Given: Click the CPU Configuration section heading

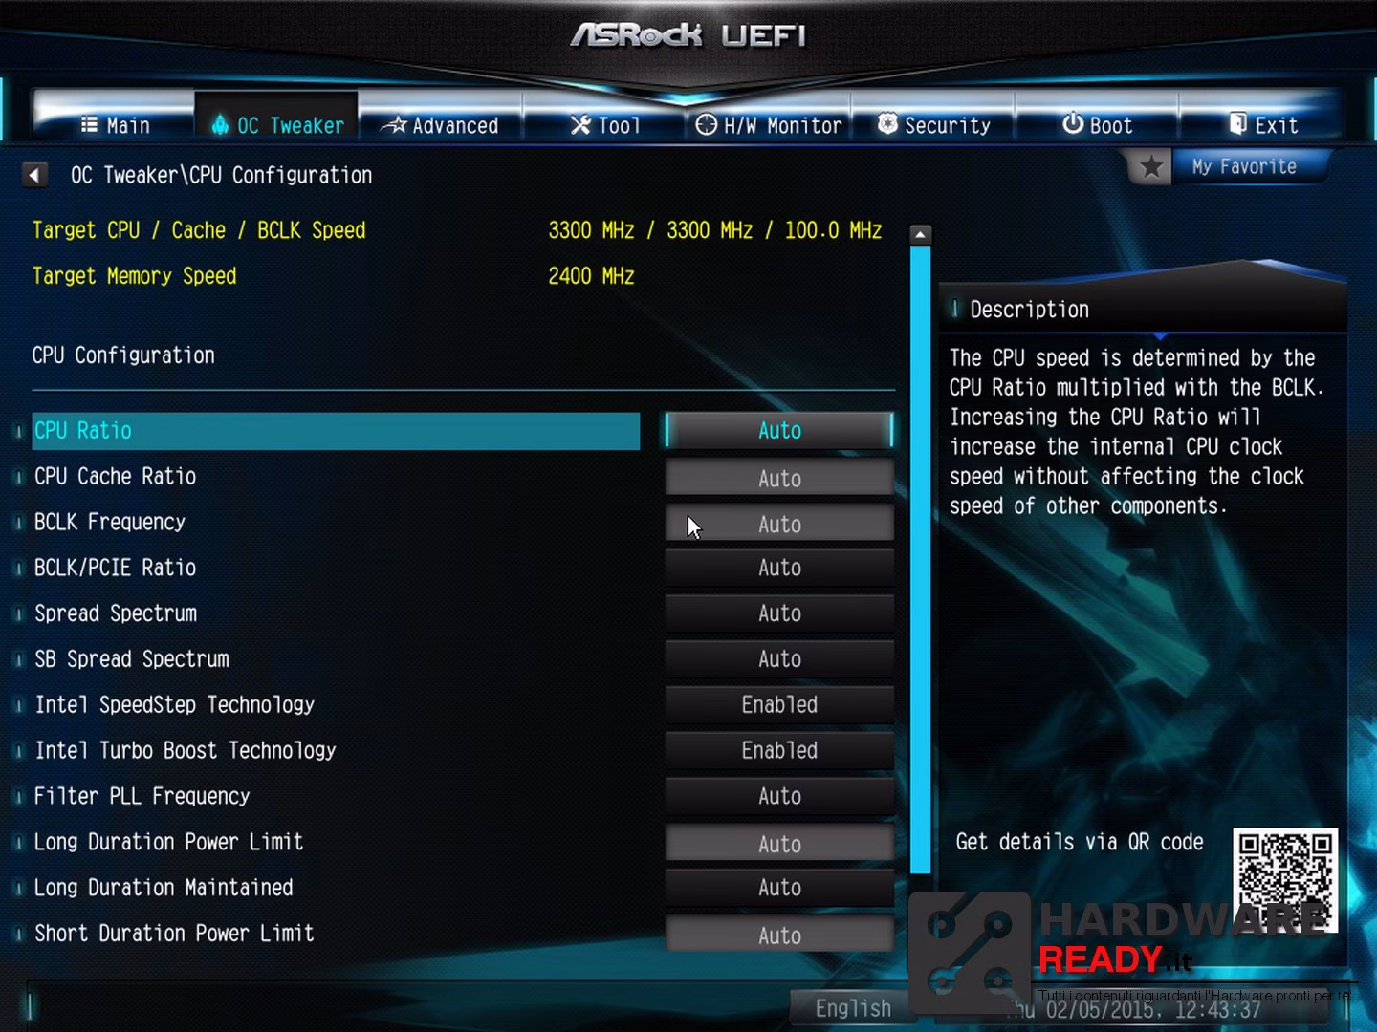Looking at the screenshot, I should 123,355.
